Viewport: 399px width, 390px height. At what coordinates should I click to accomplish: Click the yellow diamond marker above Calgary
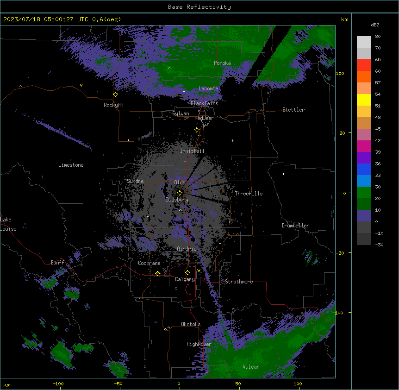[x=187, y=273]
